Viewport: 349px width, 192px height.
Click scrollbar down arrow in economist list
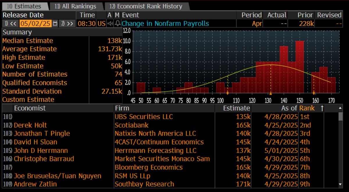[341, 184]
